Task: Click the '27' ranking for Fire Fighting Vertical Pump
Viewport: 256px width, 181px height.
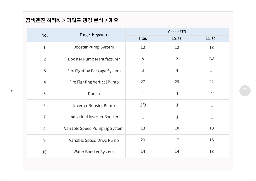Action: [x=143, y=82]
